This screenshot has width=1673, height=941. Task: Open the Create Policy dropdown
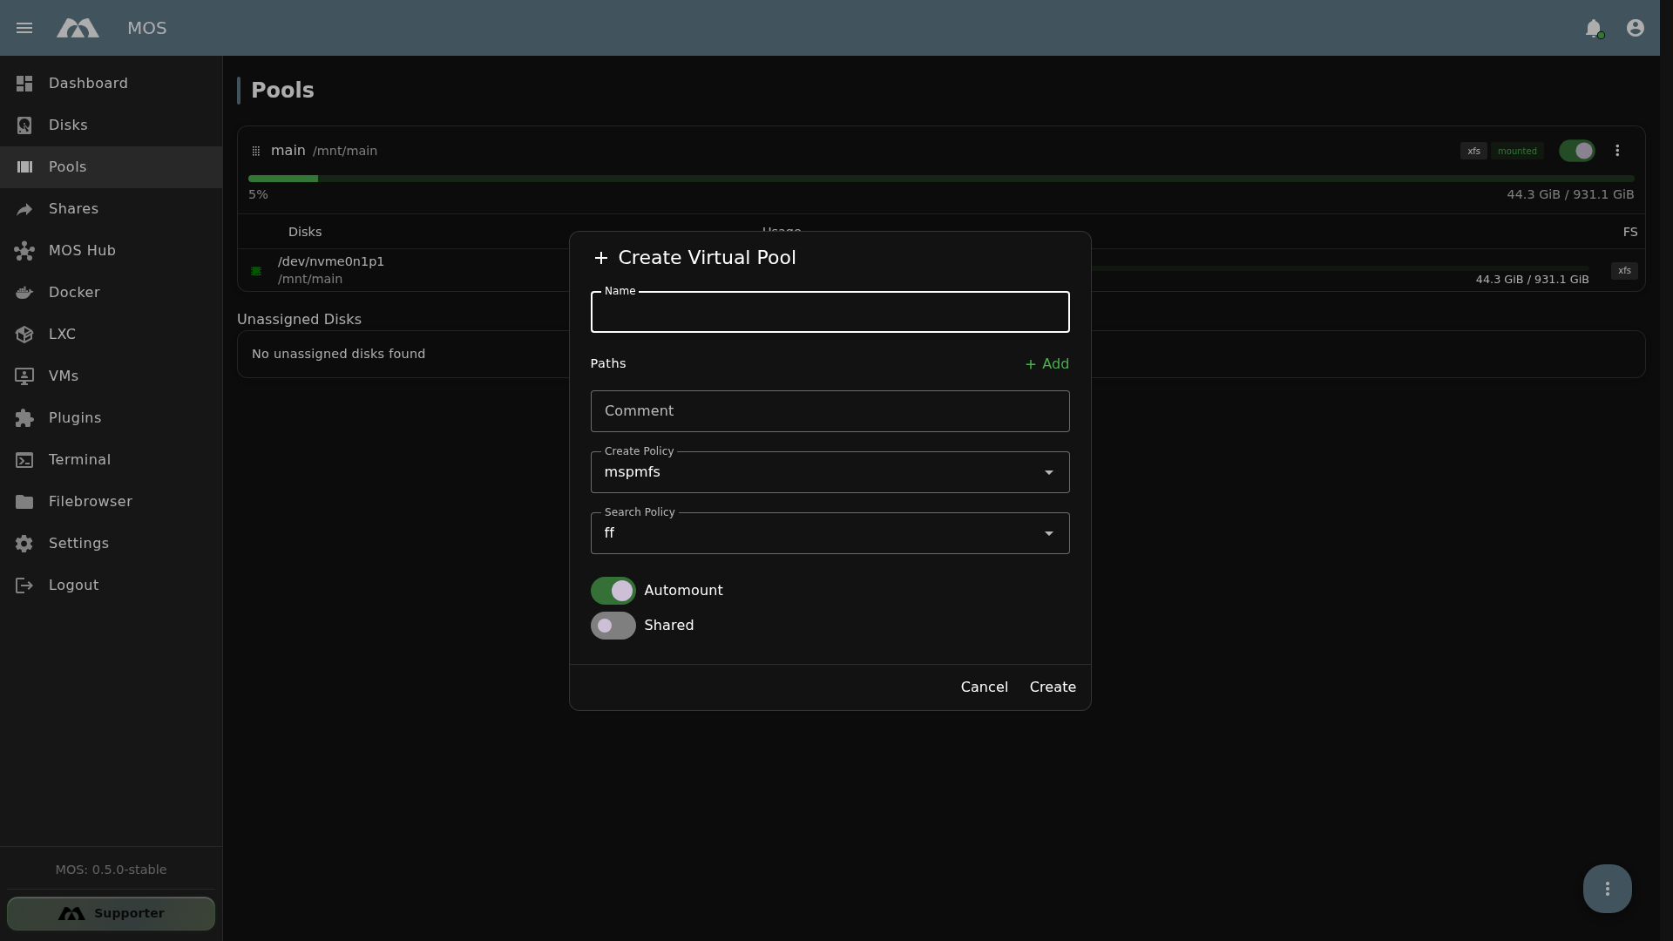tap(830, 472)
